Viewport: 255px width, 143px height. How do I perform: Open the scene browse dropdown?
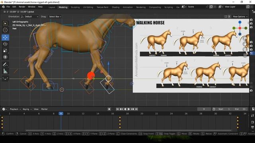[x=184, y=7]
